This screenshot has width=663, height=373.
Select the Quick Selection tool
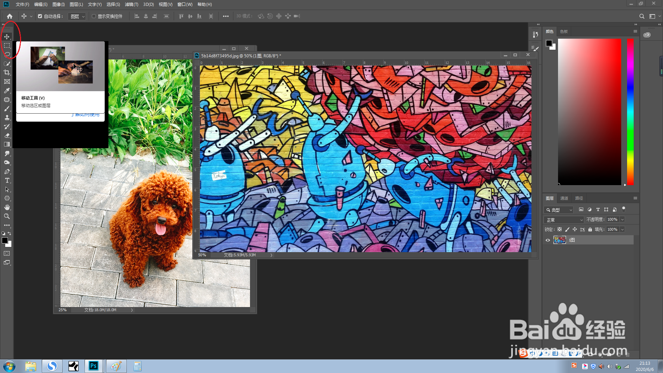(7, 64)
